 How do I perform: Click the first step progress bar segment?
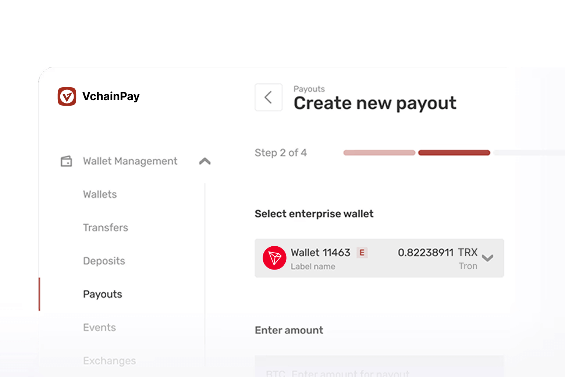tap(379, 153)
